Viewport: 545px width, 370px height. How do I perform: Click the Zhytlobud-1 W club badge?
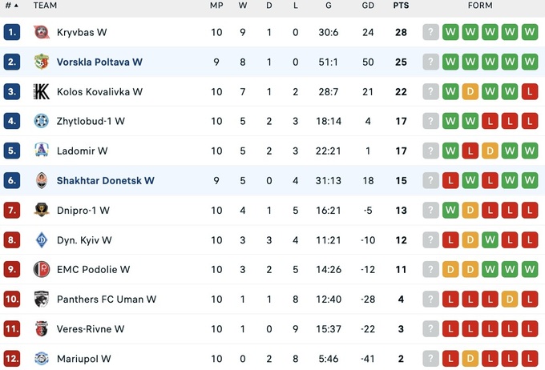point(42,122)
